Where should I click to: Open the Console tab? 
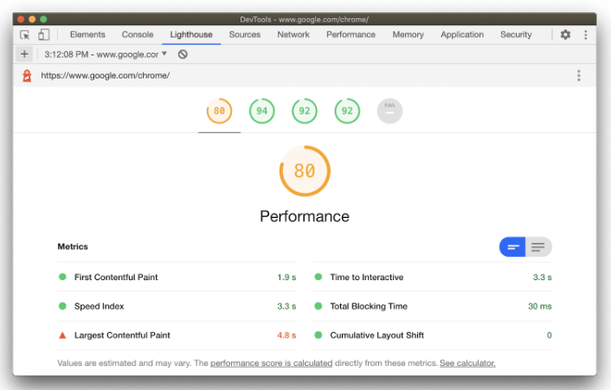coord(138,35)
